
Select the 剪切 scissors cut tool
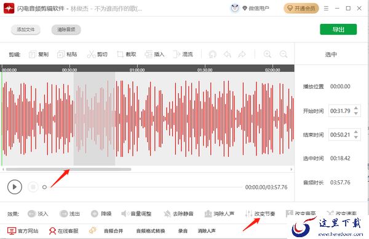[x=97, y=55]
